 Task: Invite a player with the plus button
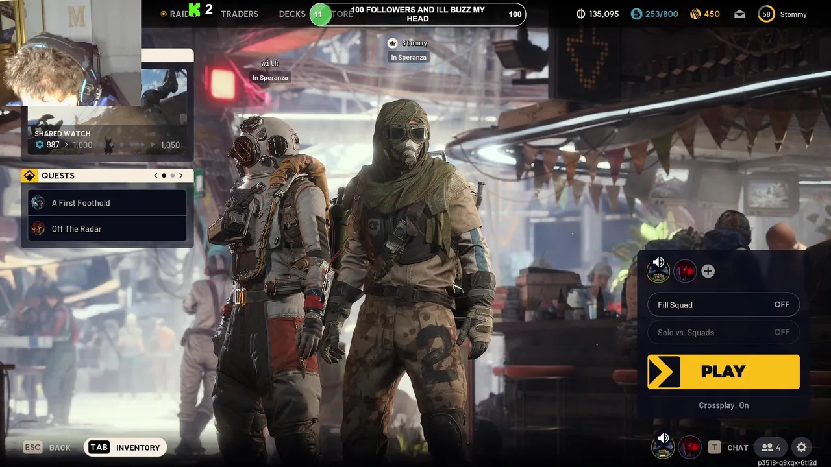pyautogui.click(x=708, y=271)
